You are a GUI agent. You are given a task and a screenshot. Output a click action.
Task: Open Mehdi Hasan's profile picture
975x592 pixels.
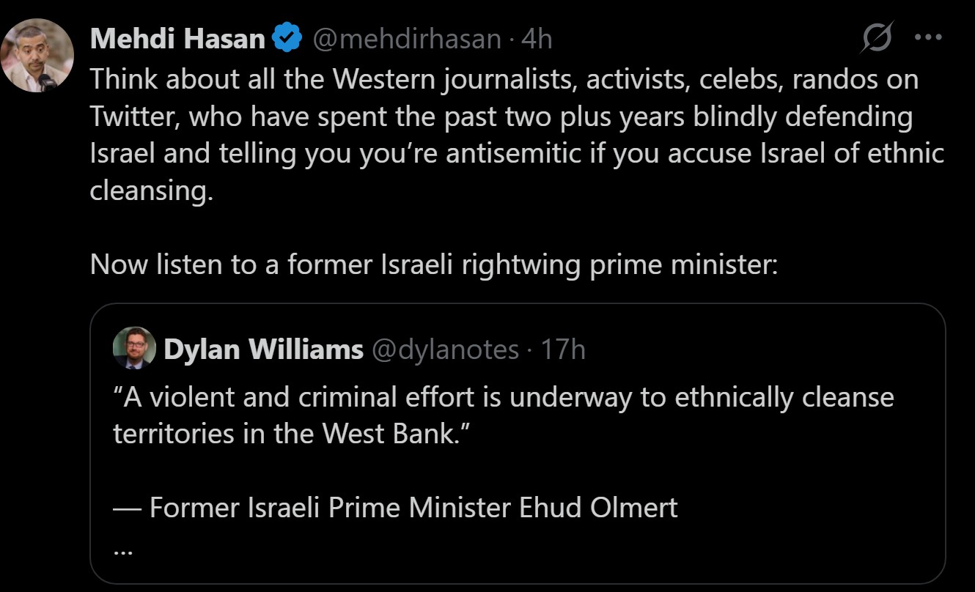click(37, 55)
